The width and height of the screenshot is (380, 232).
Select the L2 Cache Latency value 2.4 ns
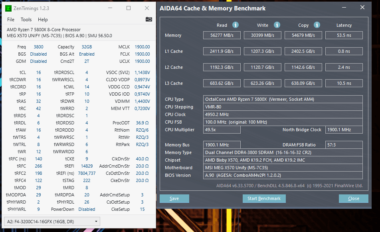coord(344,67)
